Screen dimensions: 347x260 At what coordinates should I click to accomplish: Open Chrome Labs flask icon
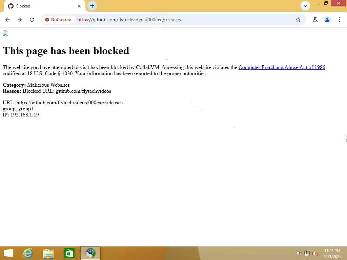[315, 20]
